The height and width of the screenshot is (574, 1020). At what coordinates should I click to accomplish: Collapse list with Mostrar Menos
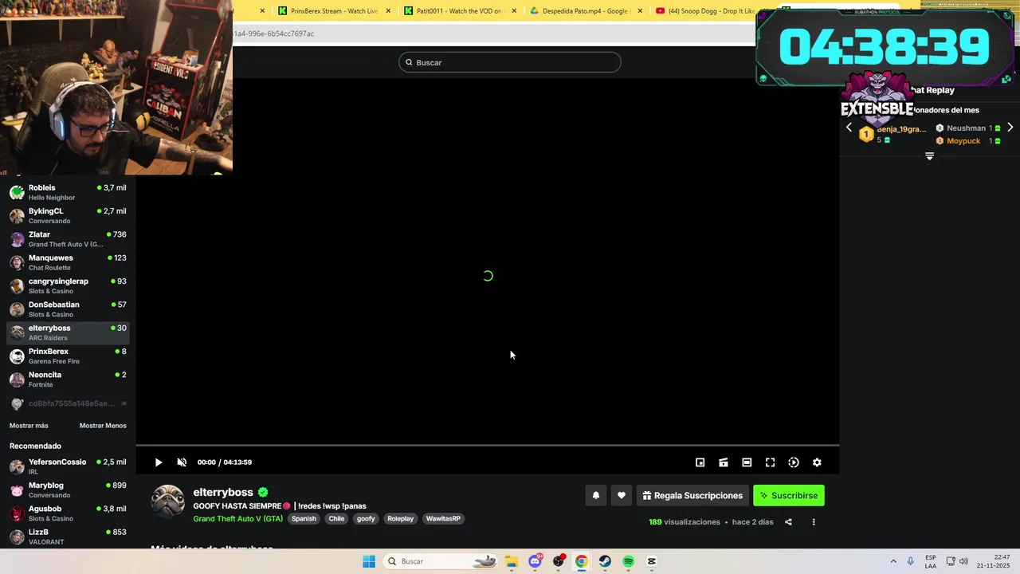[103, 426]
